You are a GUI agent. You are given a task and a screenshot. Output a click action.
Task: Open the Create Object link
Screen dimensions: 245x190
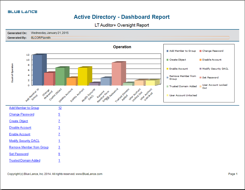point(19,121)
